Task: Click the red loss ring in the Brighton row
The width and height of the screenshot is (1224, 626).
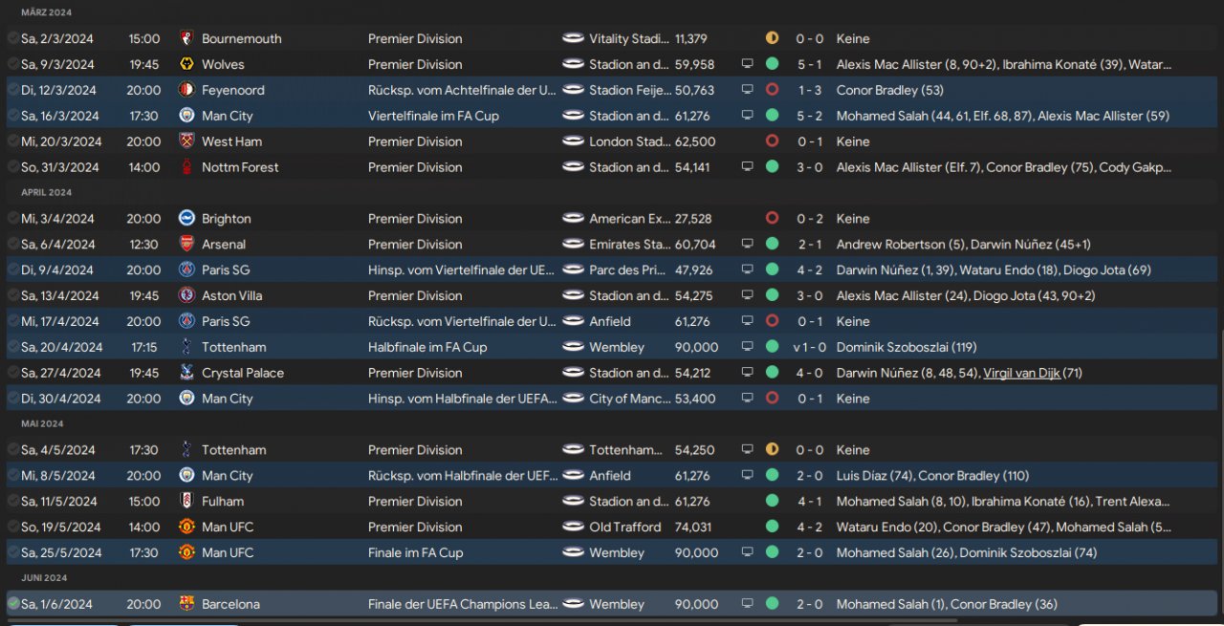Action: click(x=772, y=218)
